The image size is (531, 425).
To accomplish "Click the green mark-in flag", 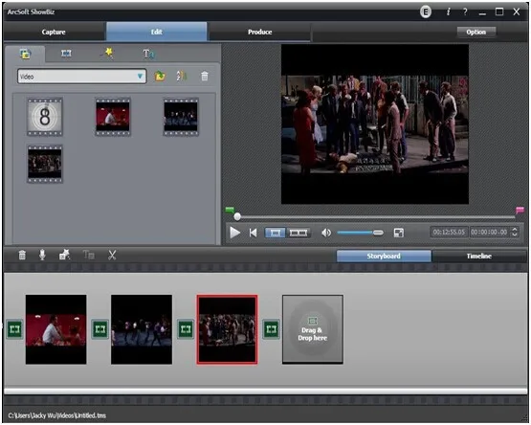I will pos(230,211).
